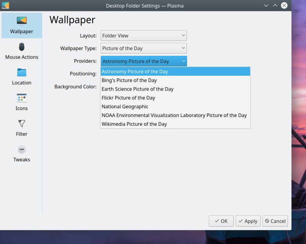Open the Location settings page
This screenshot has height=244, width=306.
tap(21, 76)
